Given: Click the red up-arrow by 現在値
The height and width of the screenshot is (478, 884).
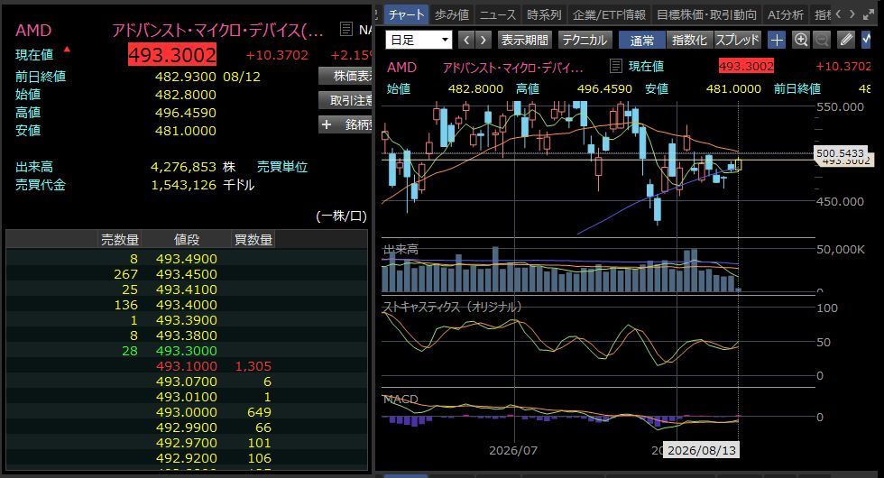Looking at the screenshot, I should pos(67,50).
